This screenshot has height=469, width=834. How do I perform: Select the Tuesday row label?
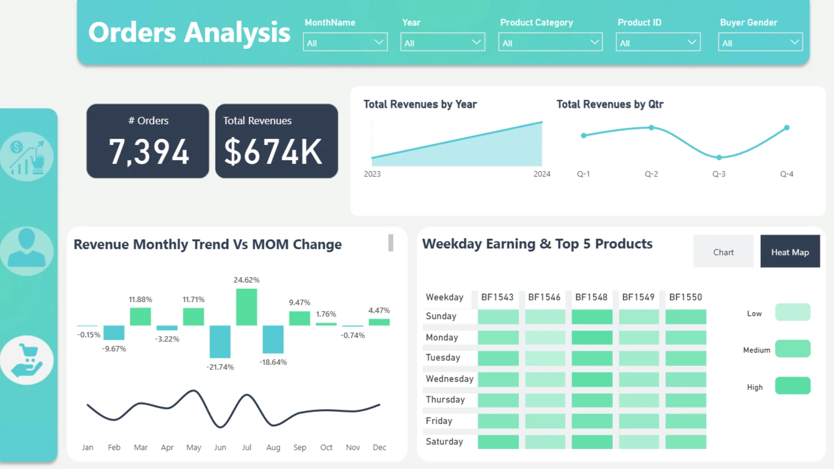443,357
